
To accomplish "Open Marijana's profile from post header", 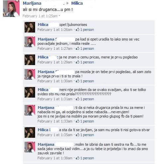I will point(32,3).
